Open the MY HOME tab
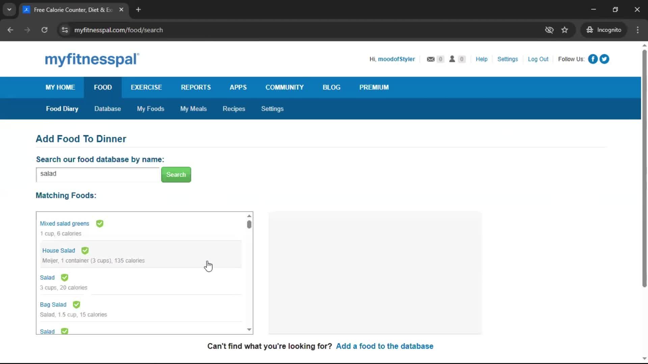The height and width of the screenshot is (364, 648). point(60,87)
